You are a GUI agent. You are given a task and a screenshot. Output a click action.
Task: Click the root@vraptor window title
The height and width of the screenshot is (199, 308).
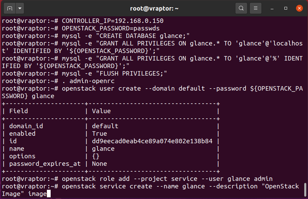pyautogui.click(x=154, y=9)
